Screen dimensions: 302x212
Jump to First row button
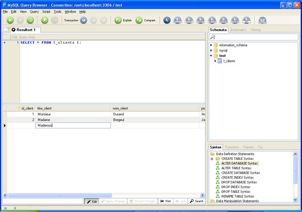click(166, 201)
